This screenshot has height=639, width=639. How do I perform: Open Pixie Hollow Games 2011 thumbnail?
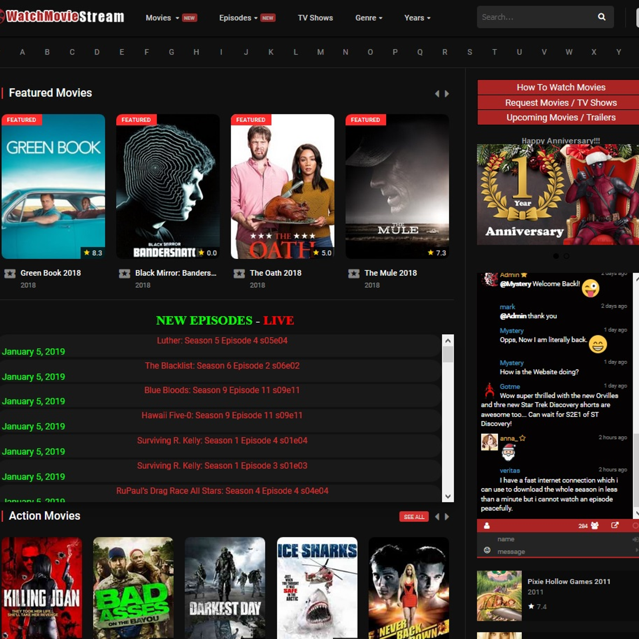tap(499, 595)
